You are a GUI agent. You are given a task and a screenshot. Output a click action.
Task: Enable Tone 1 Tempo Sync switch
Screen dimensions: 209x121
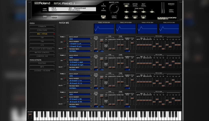coord(106,49)
